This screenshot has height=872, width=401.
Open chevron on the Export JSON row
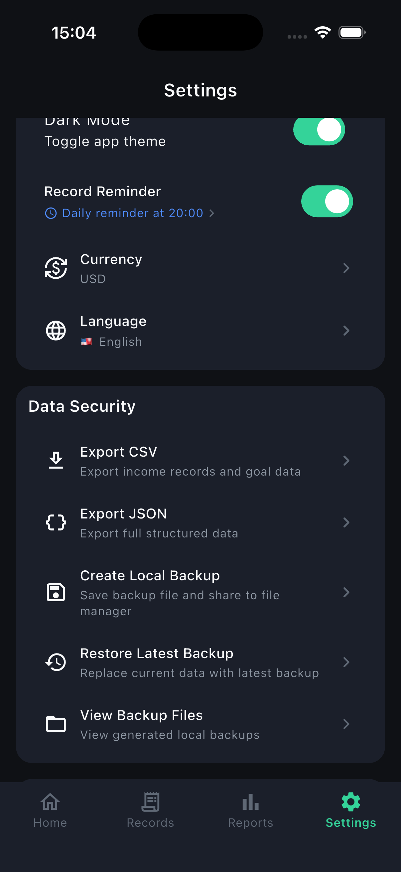pos(346,522)
